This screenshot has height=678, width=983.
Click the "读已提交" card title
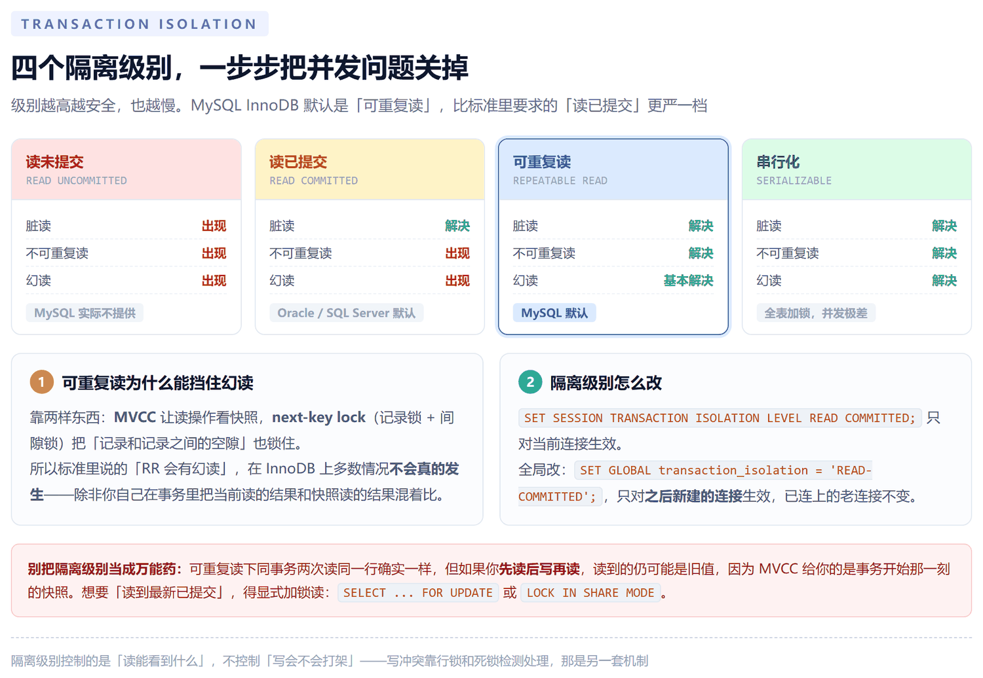click(x=298, y=162)
